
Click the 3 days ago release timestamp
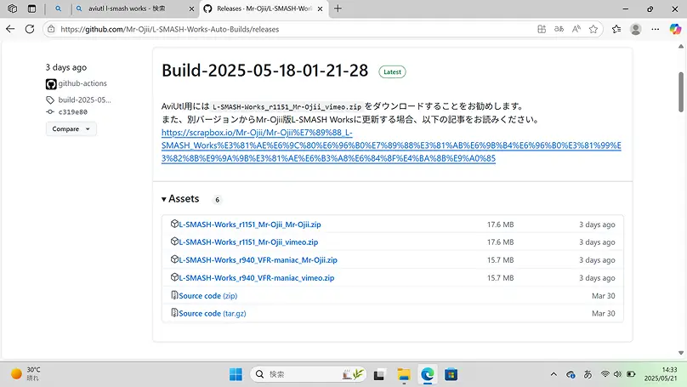tap(66, 67)
